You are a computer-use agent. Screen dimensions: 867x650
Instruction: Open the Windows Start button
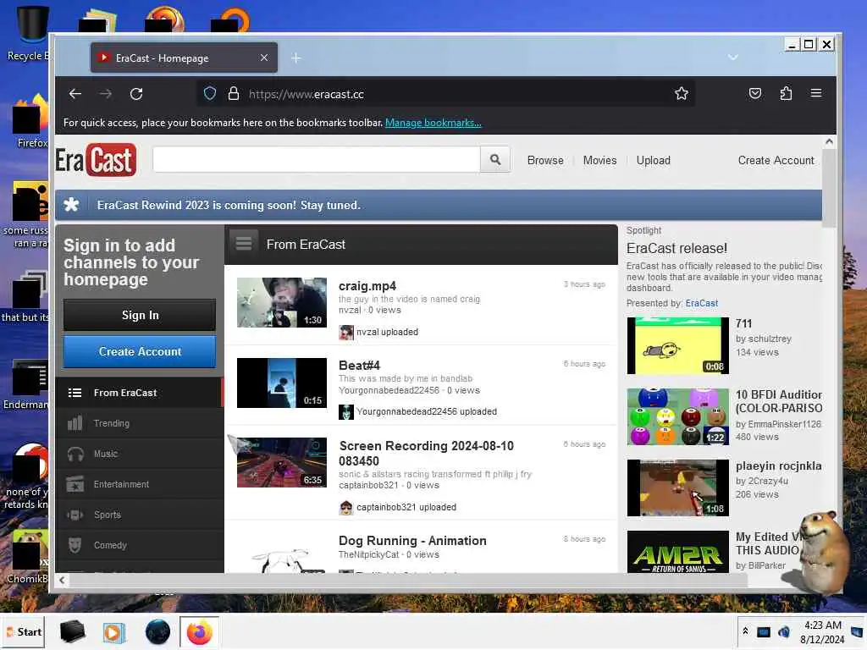point(23,631)
